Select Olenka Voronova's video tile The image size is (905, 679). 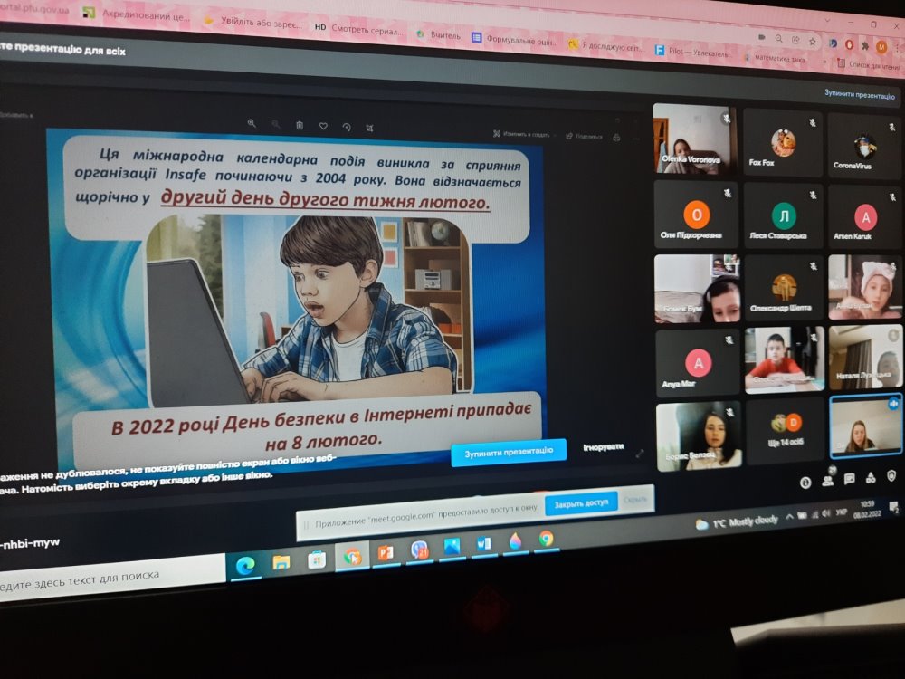tap(694, 139)
